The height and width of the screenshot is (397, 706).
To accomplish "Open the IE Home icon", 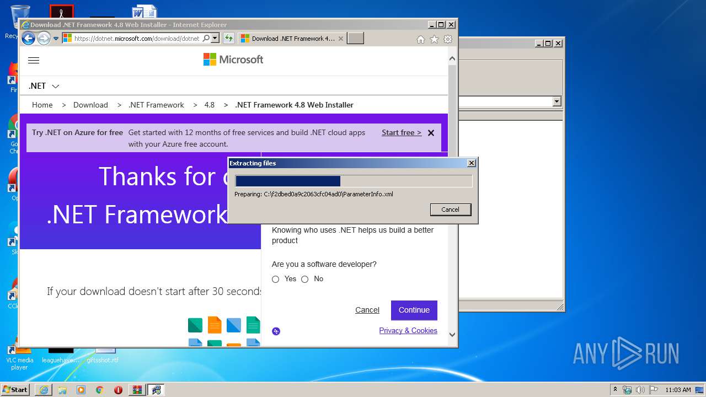I will click(421, 39).
